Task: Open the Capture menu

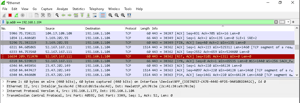Action: 47,9
